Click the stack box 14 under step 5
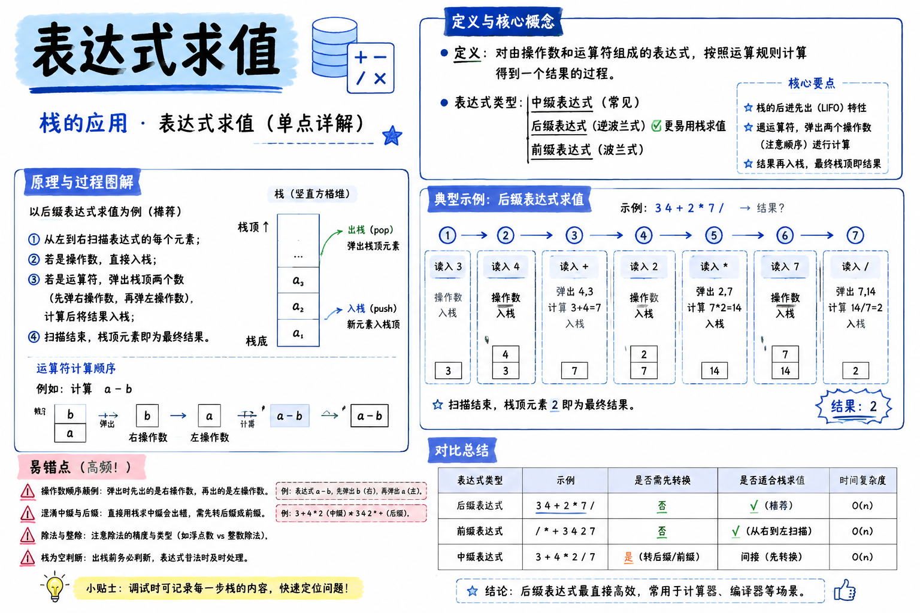This screenshot has height=613, width=920. click(715, 371)
